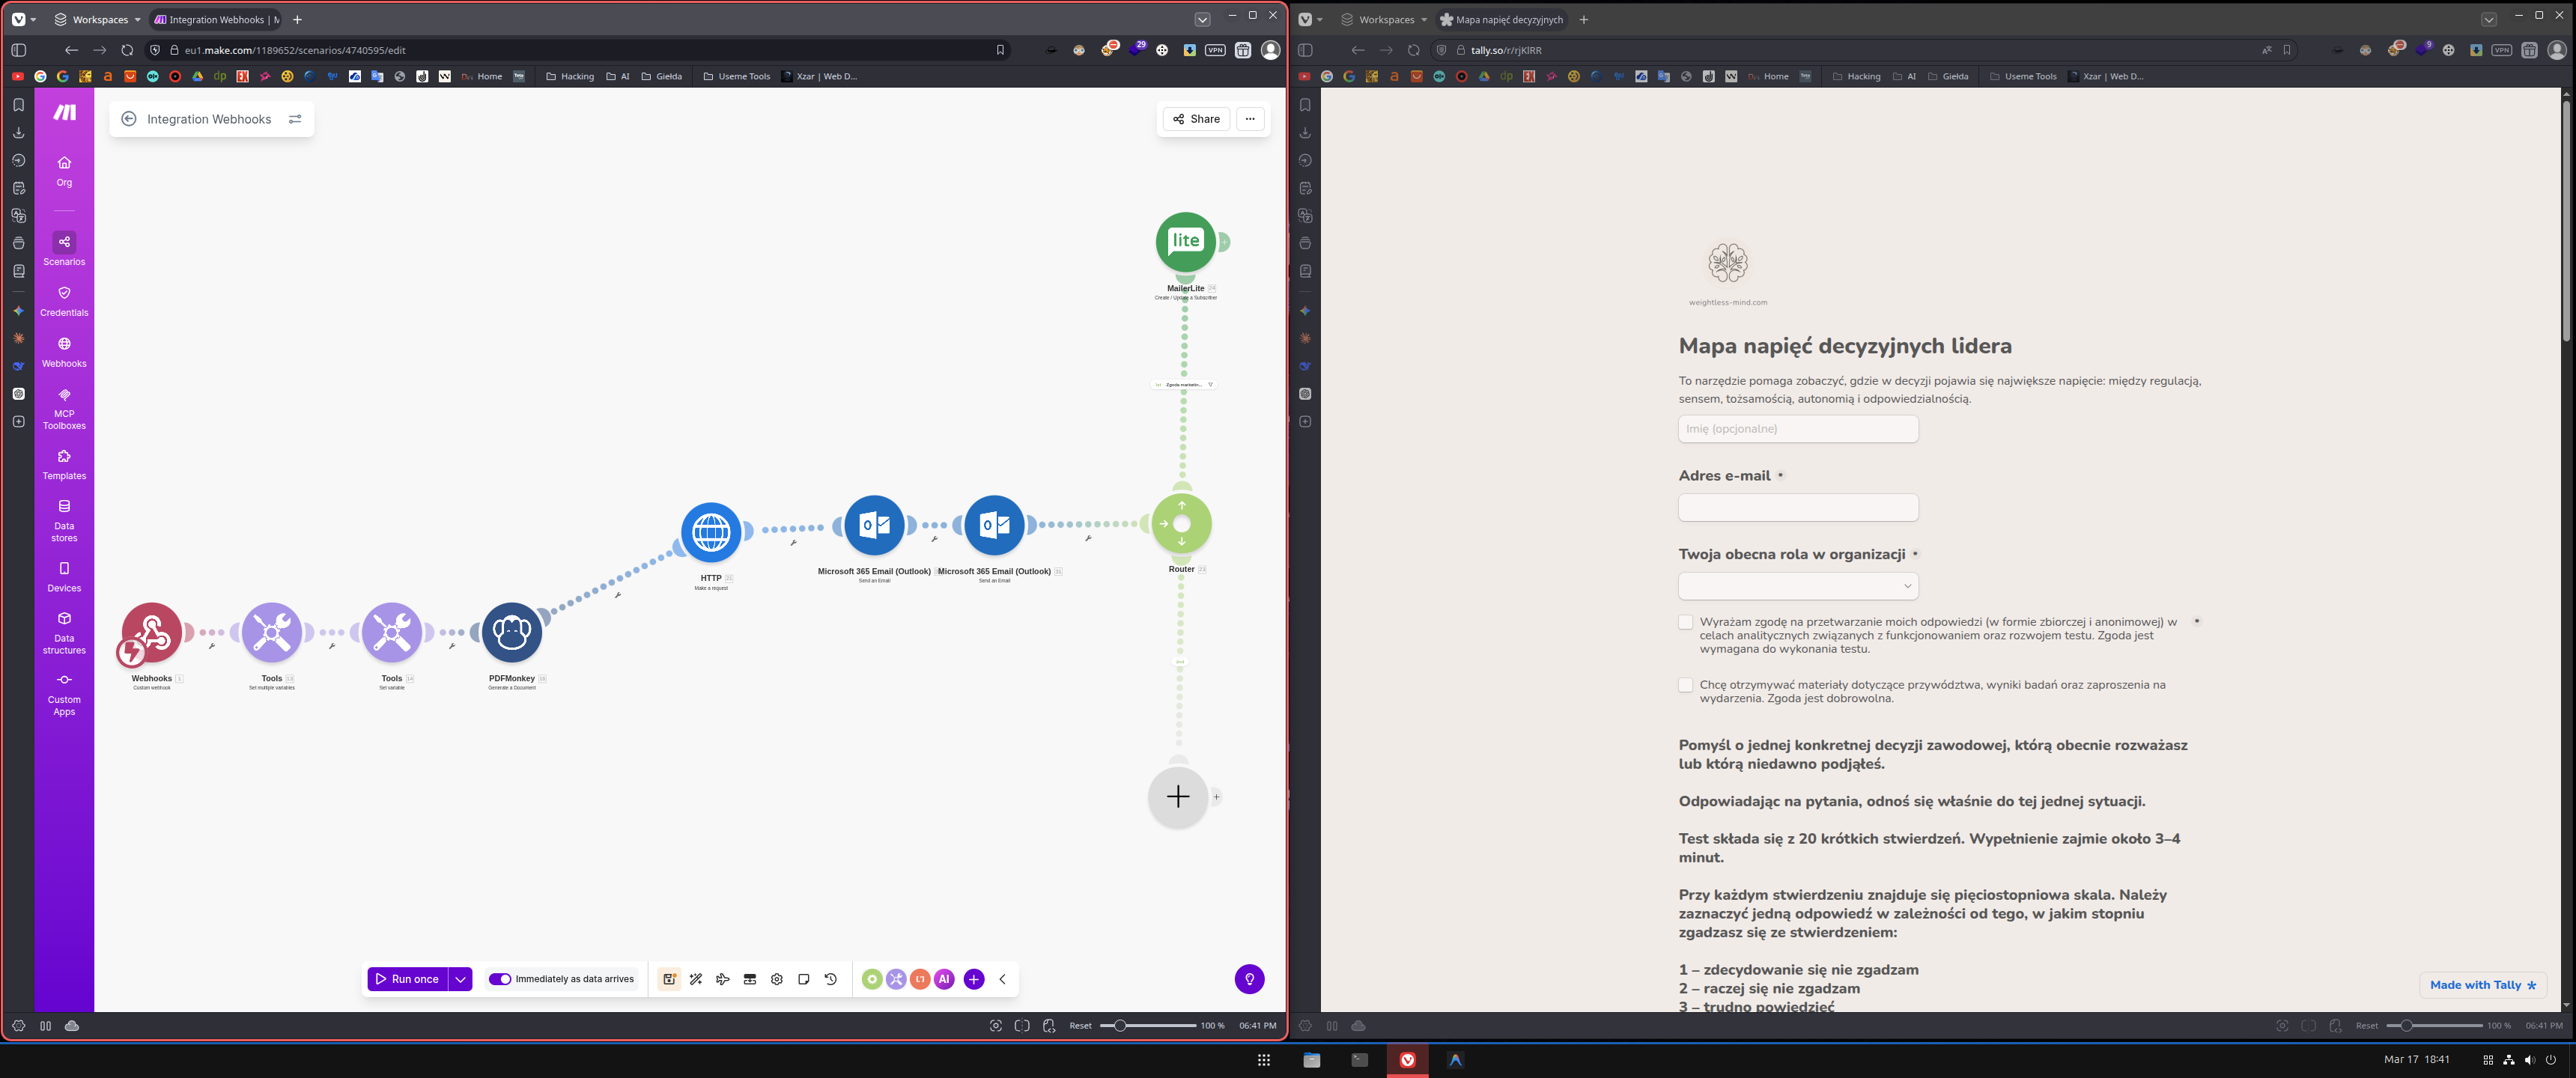Click the save scenario icon in bottom toolbar
The width and height of the screenshot is (2576, 1078).
[x=669, y=979]
